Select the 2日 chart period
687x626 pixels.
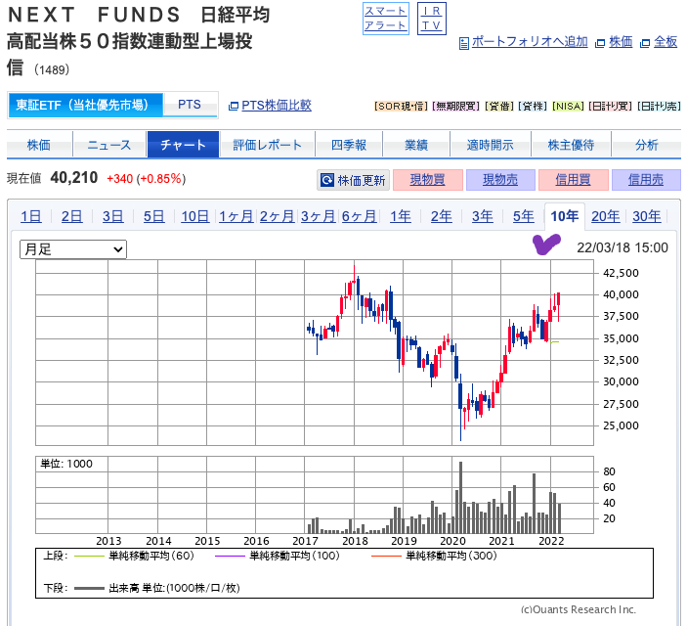click(x=72, y=216)
